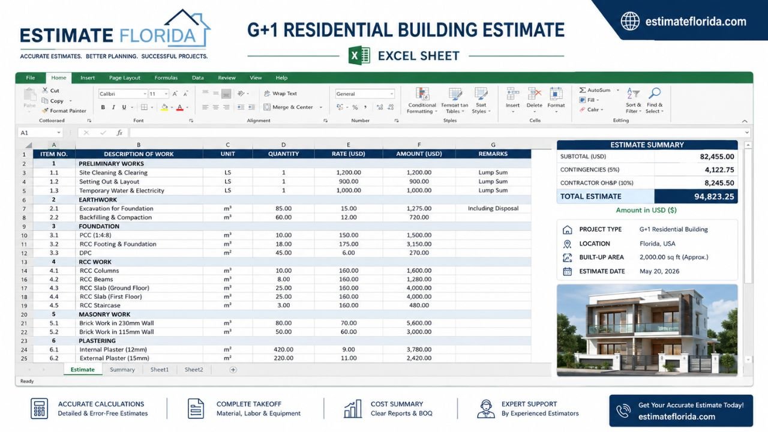
Task: Open Sort & Filter menu
Action: [x=634, y=100]
